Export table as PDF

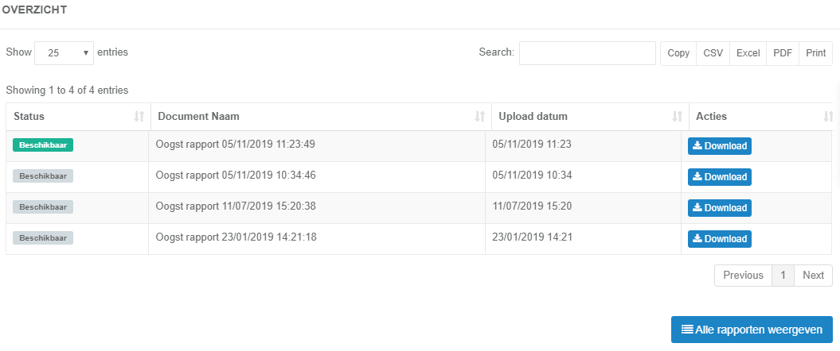point(783,53)
